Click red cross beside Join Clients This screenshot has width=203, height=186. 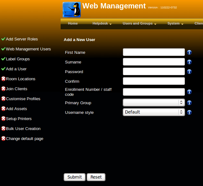tap(3, 89)
